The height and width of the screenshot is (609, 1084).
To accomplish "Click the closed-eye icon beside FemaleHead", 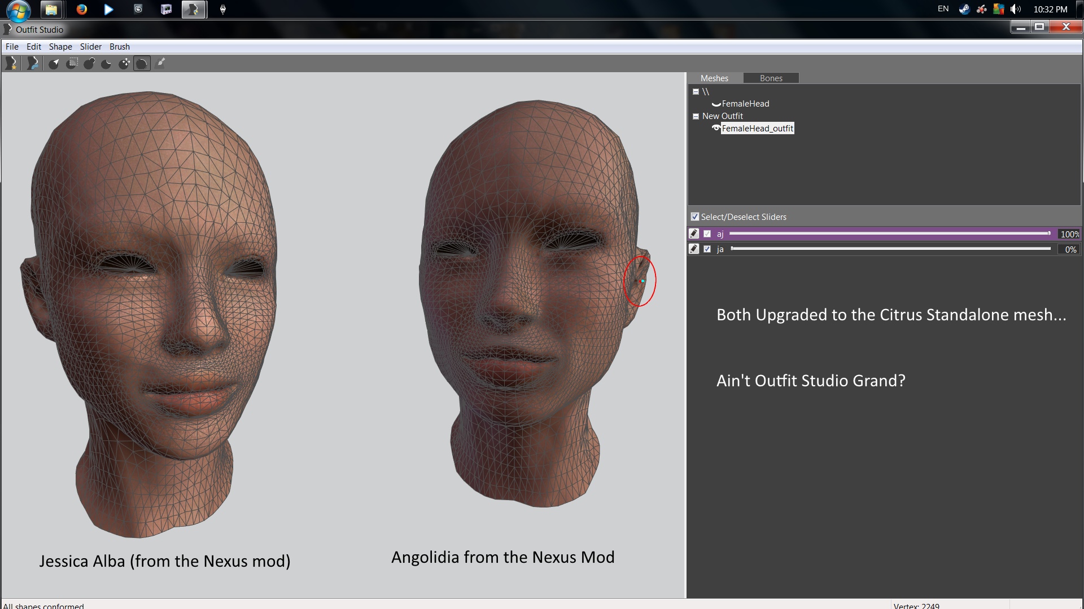I will point(716,104).
